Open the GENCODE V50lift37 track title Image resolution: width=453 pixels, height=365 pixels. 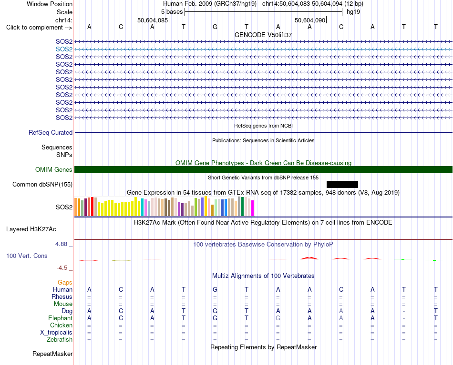(x=263, y=35)
